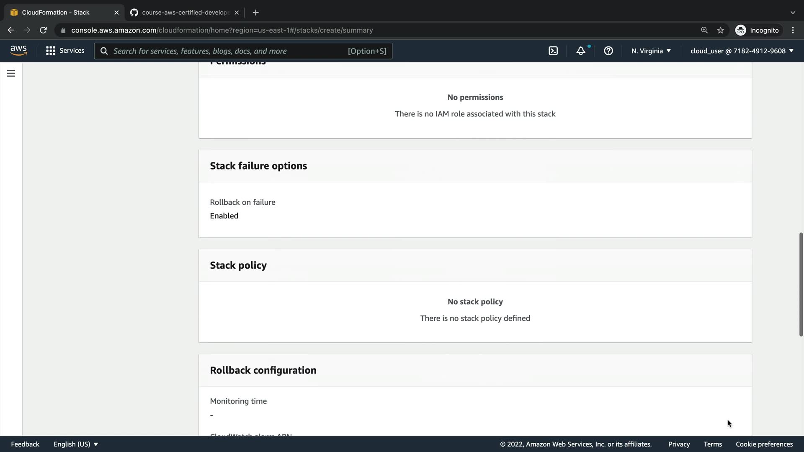
Task: Open a new browser tab
Action: point(255,13)
